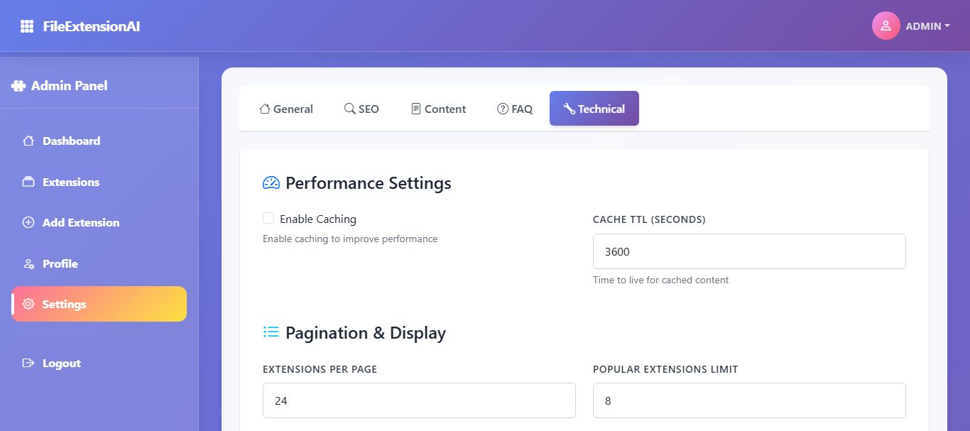Click the FileExtensionAI grid logo icon
970x431 pixels.
point(27,26)
